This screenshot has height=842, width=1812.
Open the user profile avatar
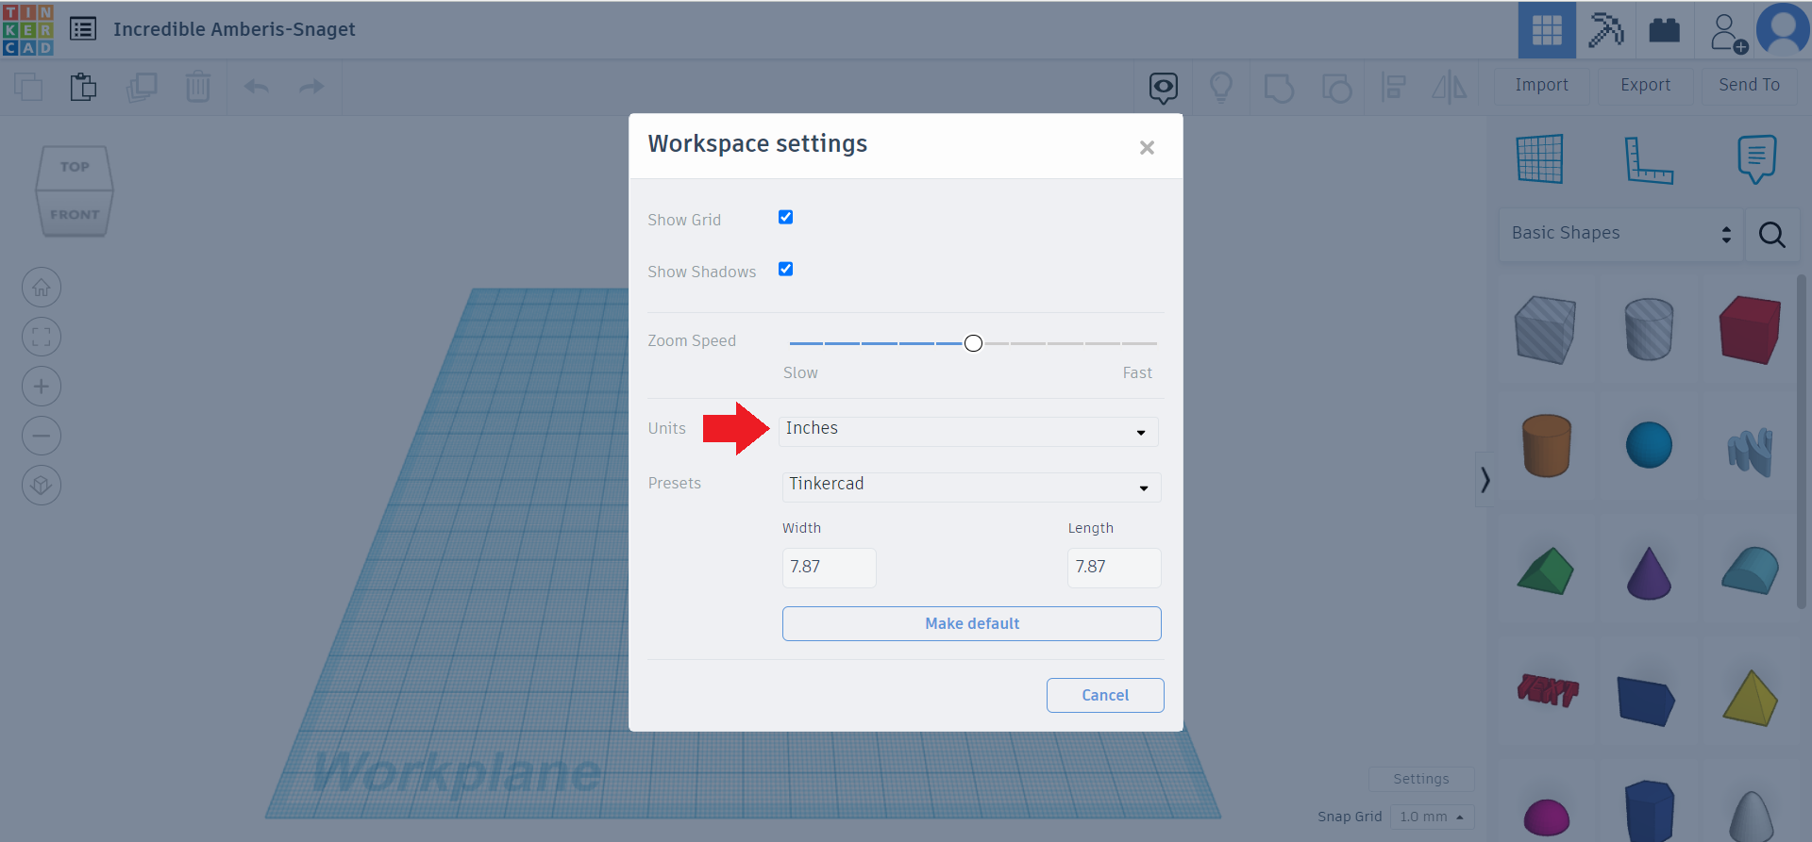coord(1783,30)
